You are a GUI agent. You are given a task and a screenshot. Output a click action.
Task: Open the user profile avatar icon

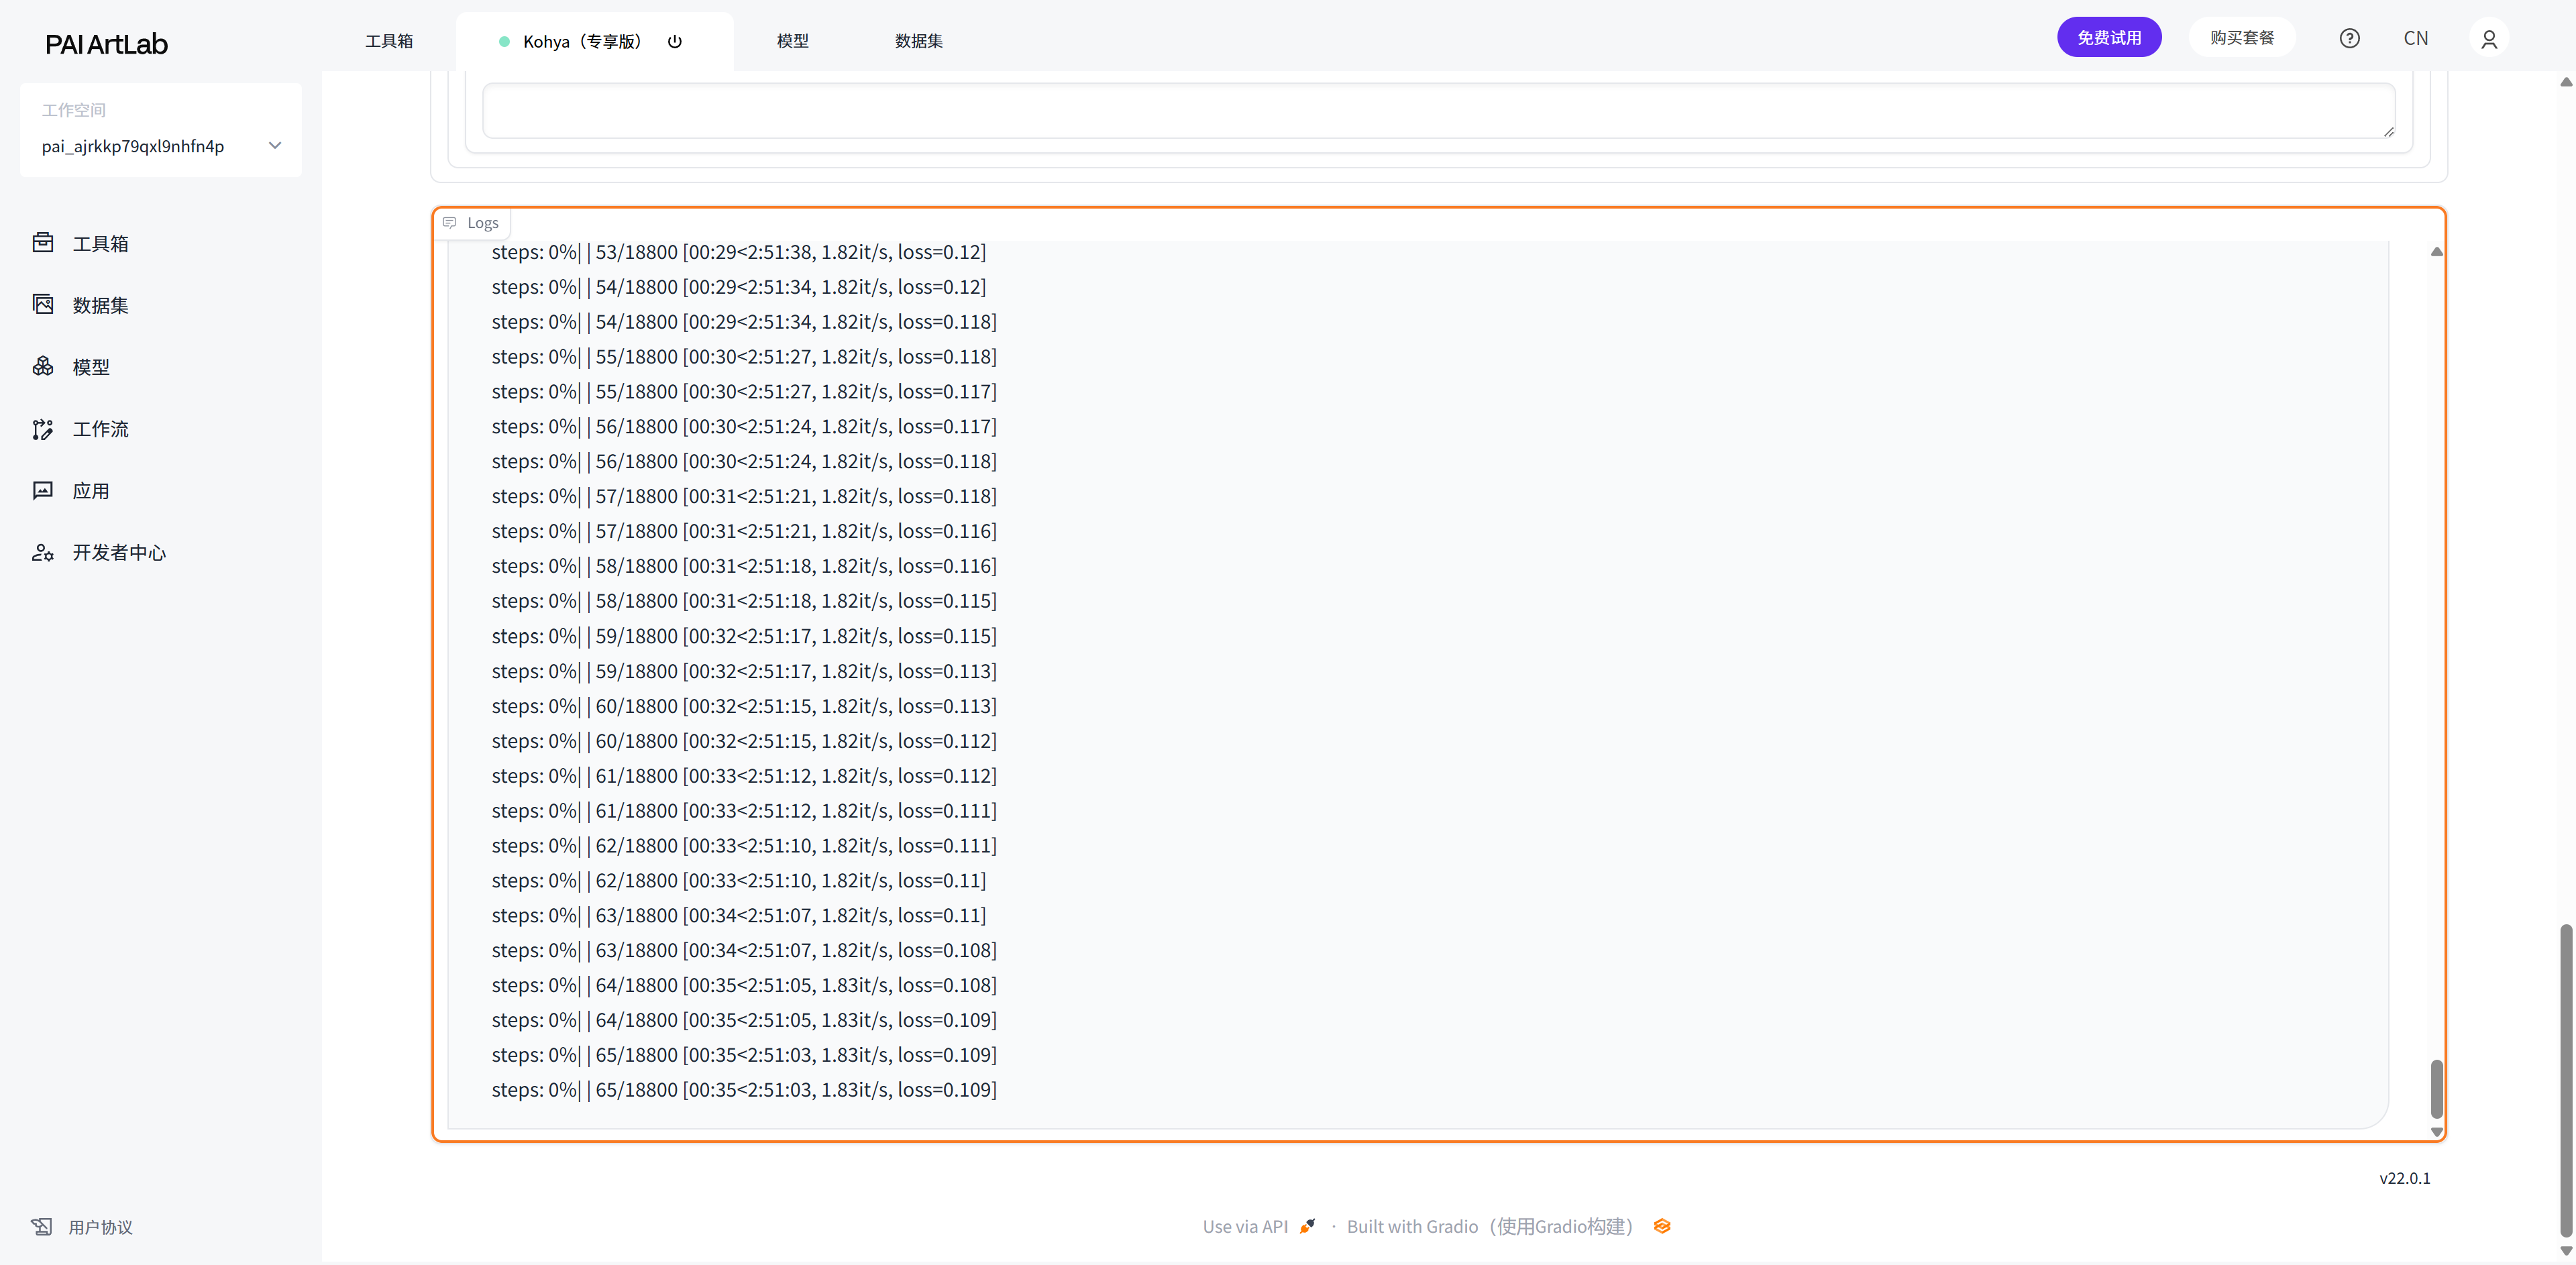click(2489, 39)
